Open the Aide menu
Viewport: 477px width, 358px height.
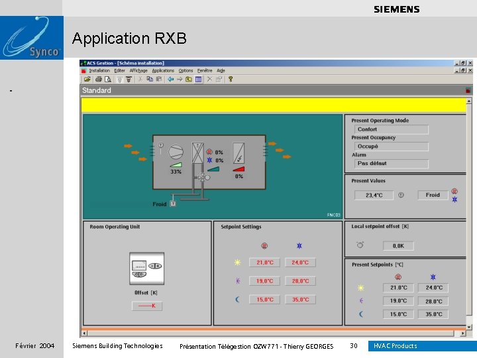(221, 71)
